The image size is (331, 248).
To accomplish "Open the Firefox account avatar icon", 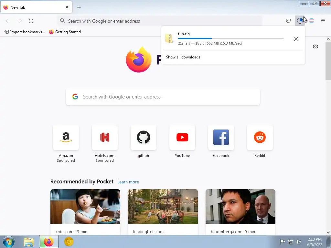I will (312, 21).
